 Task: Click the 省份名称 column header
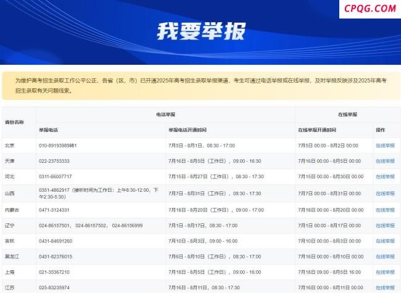pyautogui.click(x=14, y=122)
